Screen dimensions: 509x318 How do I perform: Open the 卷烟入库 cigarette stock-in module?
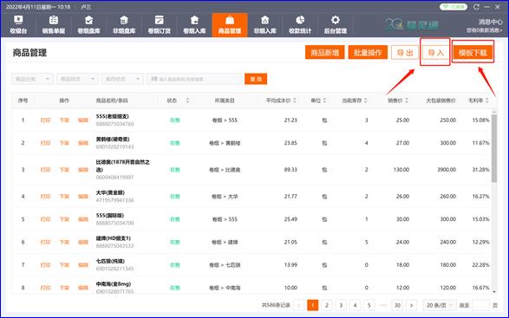[x=194, y=24]
